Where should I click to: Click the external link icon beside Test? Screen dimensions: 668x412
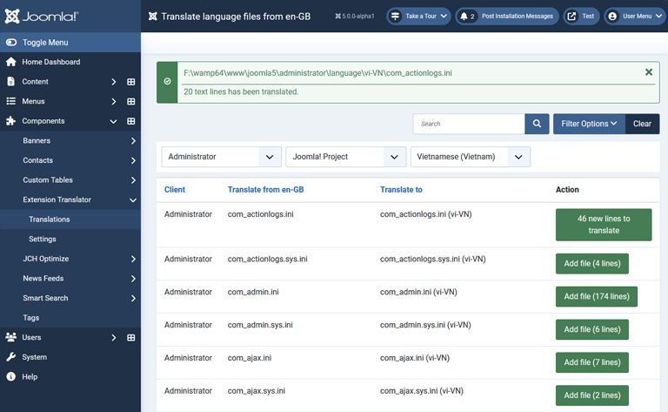click(571, 17)
